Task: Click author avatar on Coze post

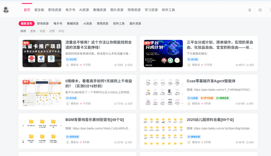Action: [x=189, y=103]
